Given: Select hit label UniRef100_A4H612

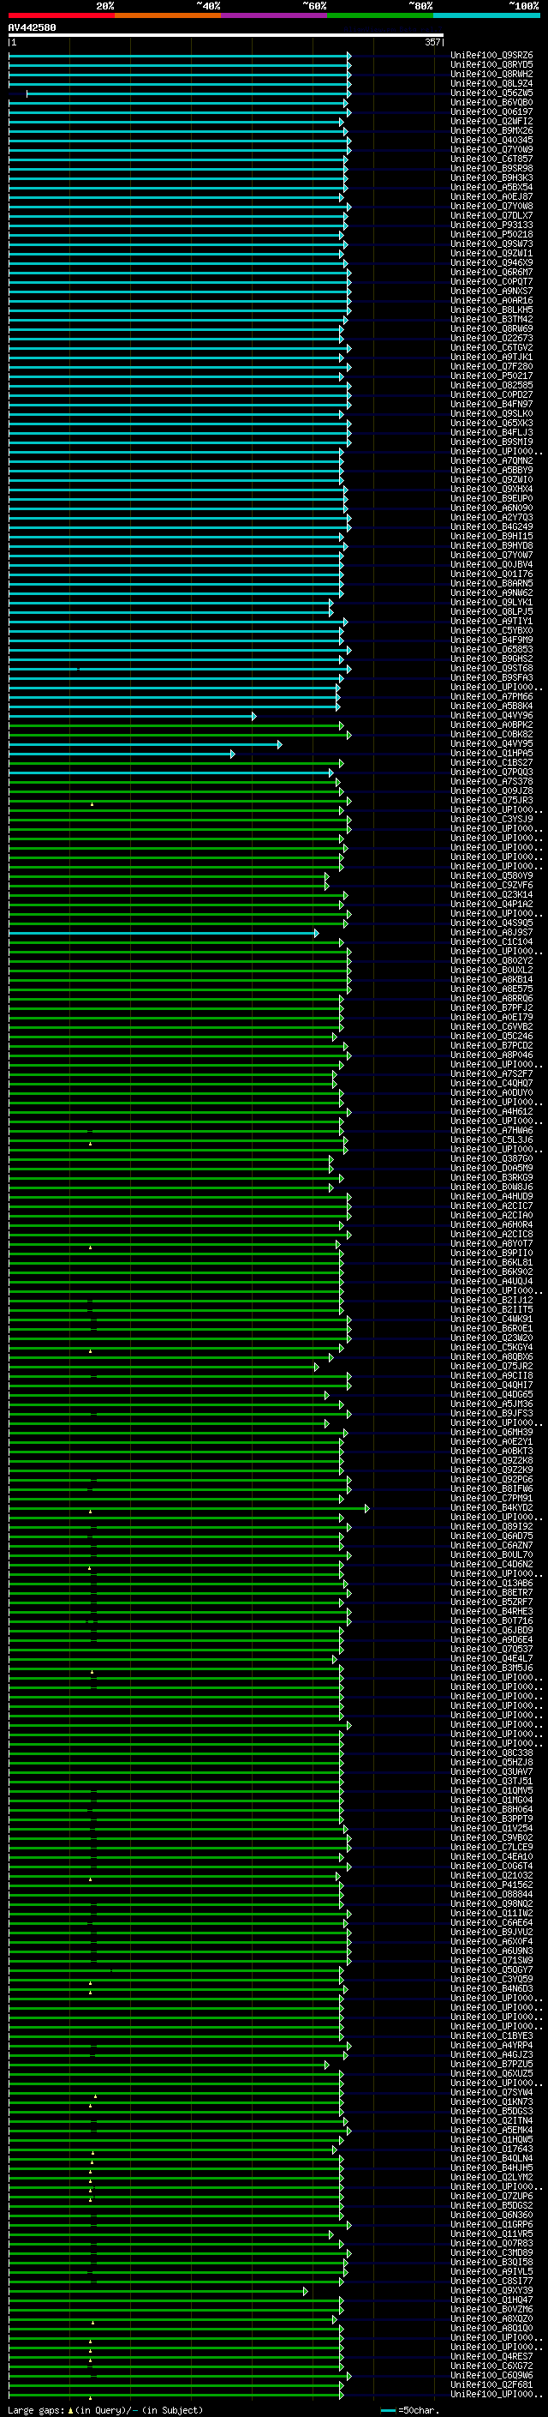Looking at the screenshot, I should click(x=491, y=1112).
